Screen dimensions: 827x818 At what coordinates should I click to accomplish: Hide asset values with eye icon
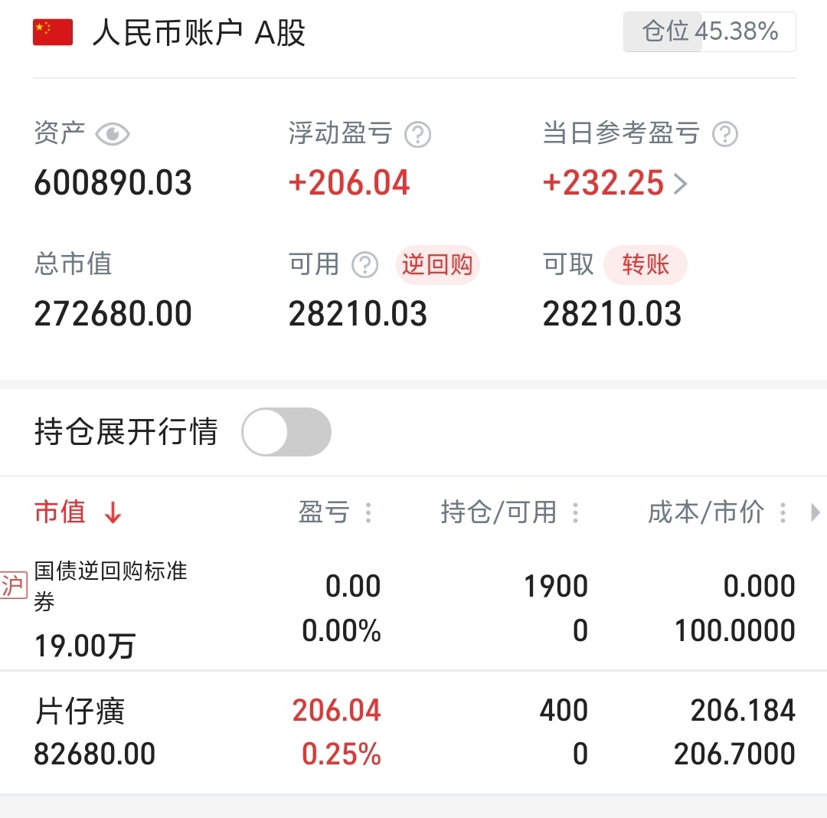point(113,134)
